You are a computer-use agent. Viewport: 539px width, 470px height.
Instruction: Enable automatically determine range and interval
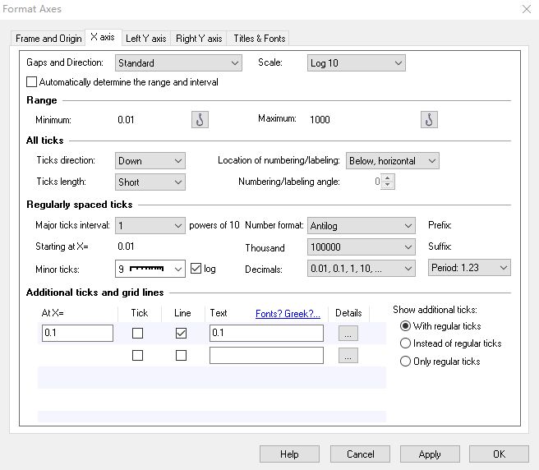[32, 82]
